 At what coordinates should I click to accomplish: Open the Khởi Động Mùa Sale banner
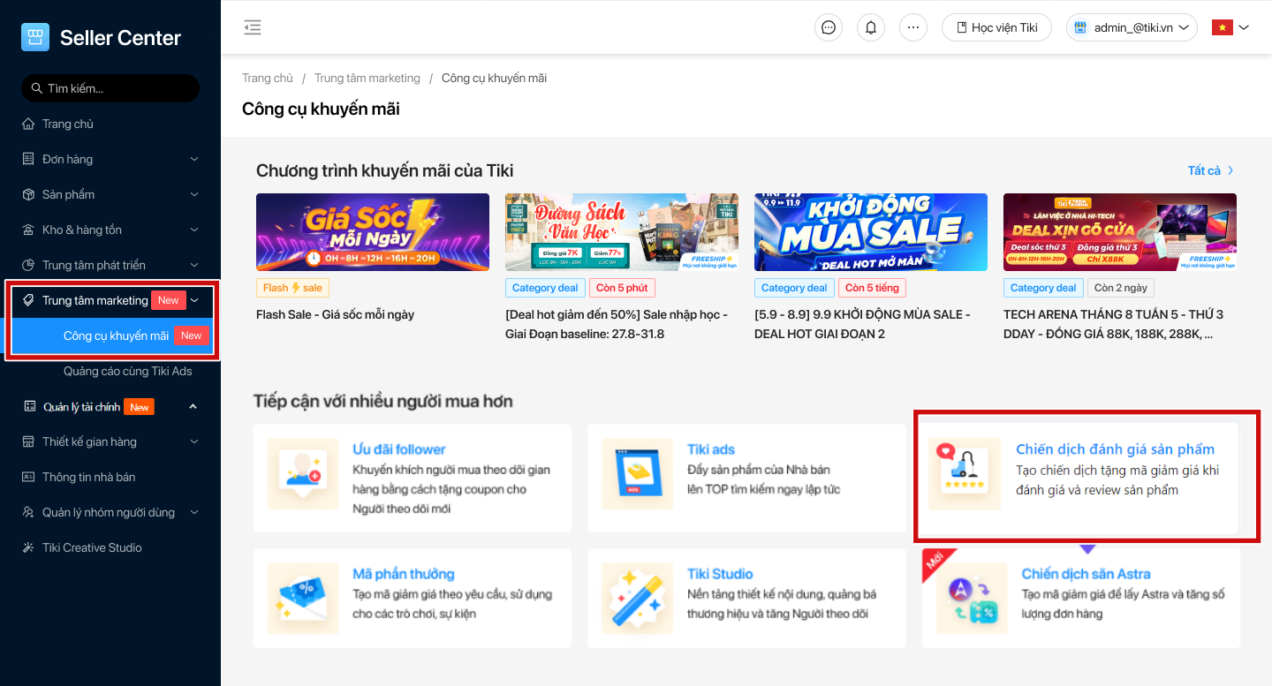pos(871,232)
